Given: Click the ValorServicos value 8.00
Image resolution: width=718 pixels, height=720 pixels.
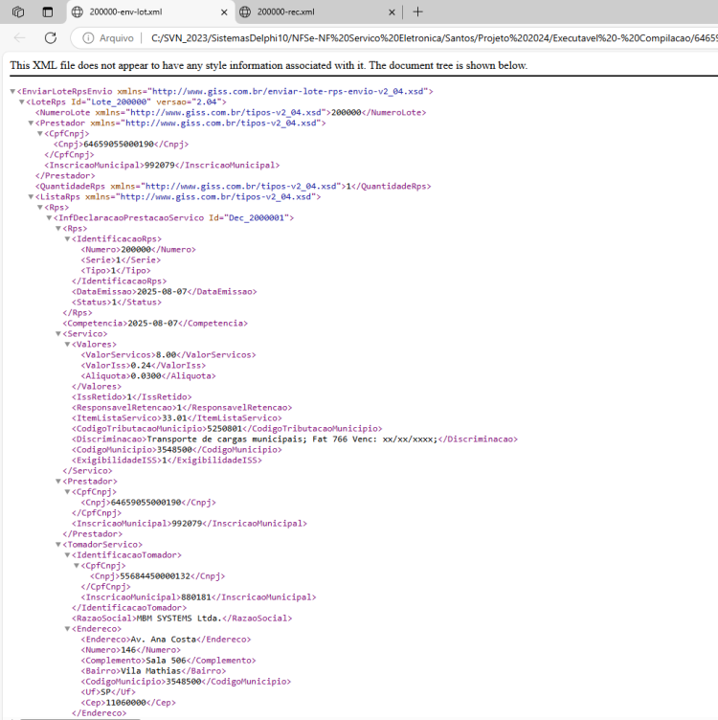Looking at the screenshot, I should click(167, 355).
